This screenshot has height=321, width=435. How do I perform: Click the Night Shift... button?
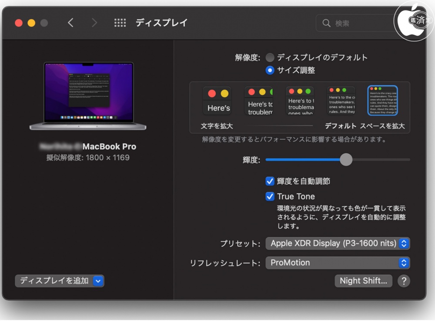[x=363, y=281]
